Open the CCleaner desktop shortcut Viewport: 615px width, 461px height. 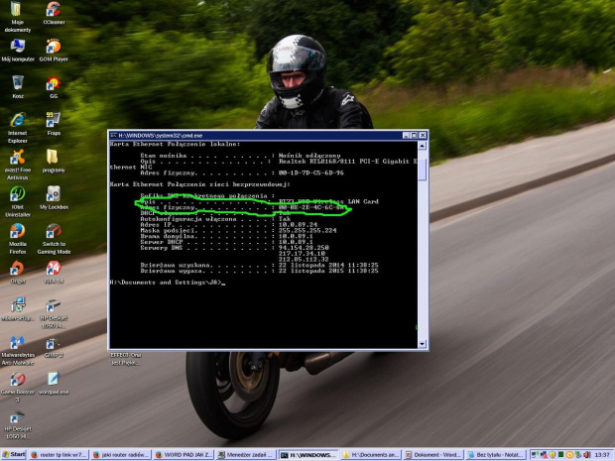(x=54, y=11)
